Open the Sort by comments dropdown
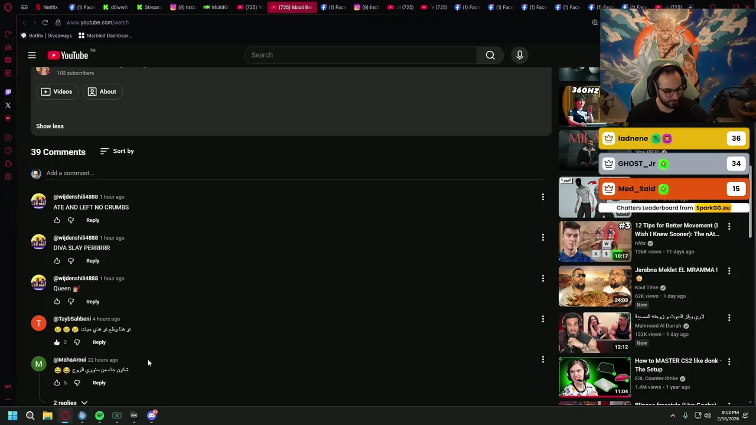This screenshot has width=756, height=425. (117, 151)
